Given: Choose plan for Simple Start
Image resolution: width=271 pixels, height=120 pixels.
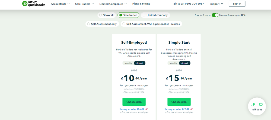Looking at the screenshot, I should 179,102.
